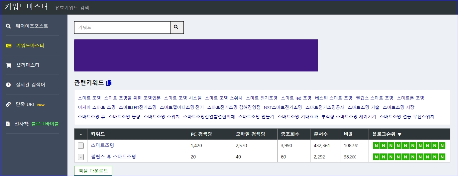Click related keyword 스마트전기조명 김해진영점
458x176 pixels.
pos(234,107)
